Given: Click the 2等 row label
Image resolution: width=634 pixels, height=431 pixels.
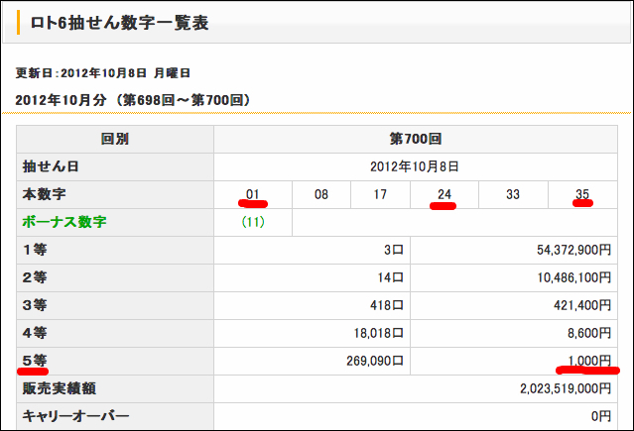Looking at the screenshot, I should click(x=35, y=277).
